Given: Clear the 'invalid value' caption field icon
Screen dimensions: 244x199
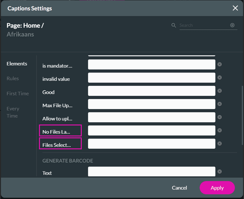Looking at the screenshot, I should pyautogui.click(x=220, y=78).
